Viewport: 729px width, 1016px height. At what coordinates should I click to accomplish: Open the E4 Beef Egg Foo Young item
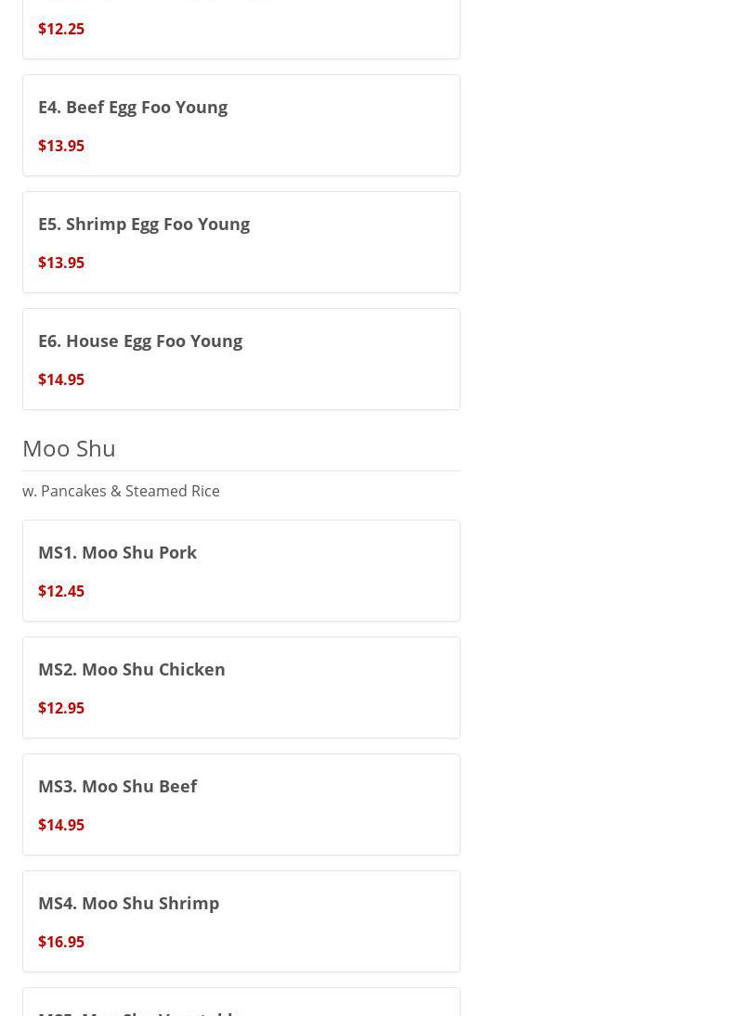pyautogui.click(x=133, y=107)
